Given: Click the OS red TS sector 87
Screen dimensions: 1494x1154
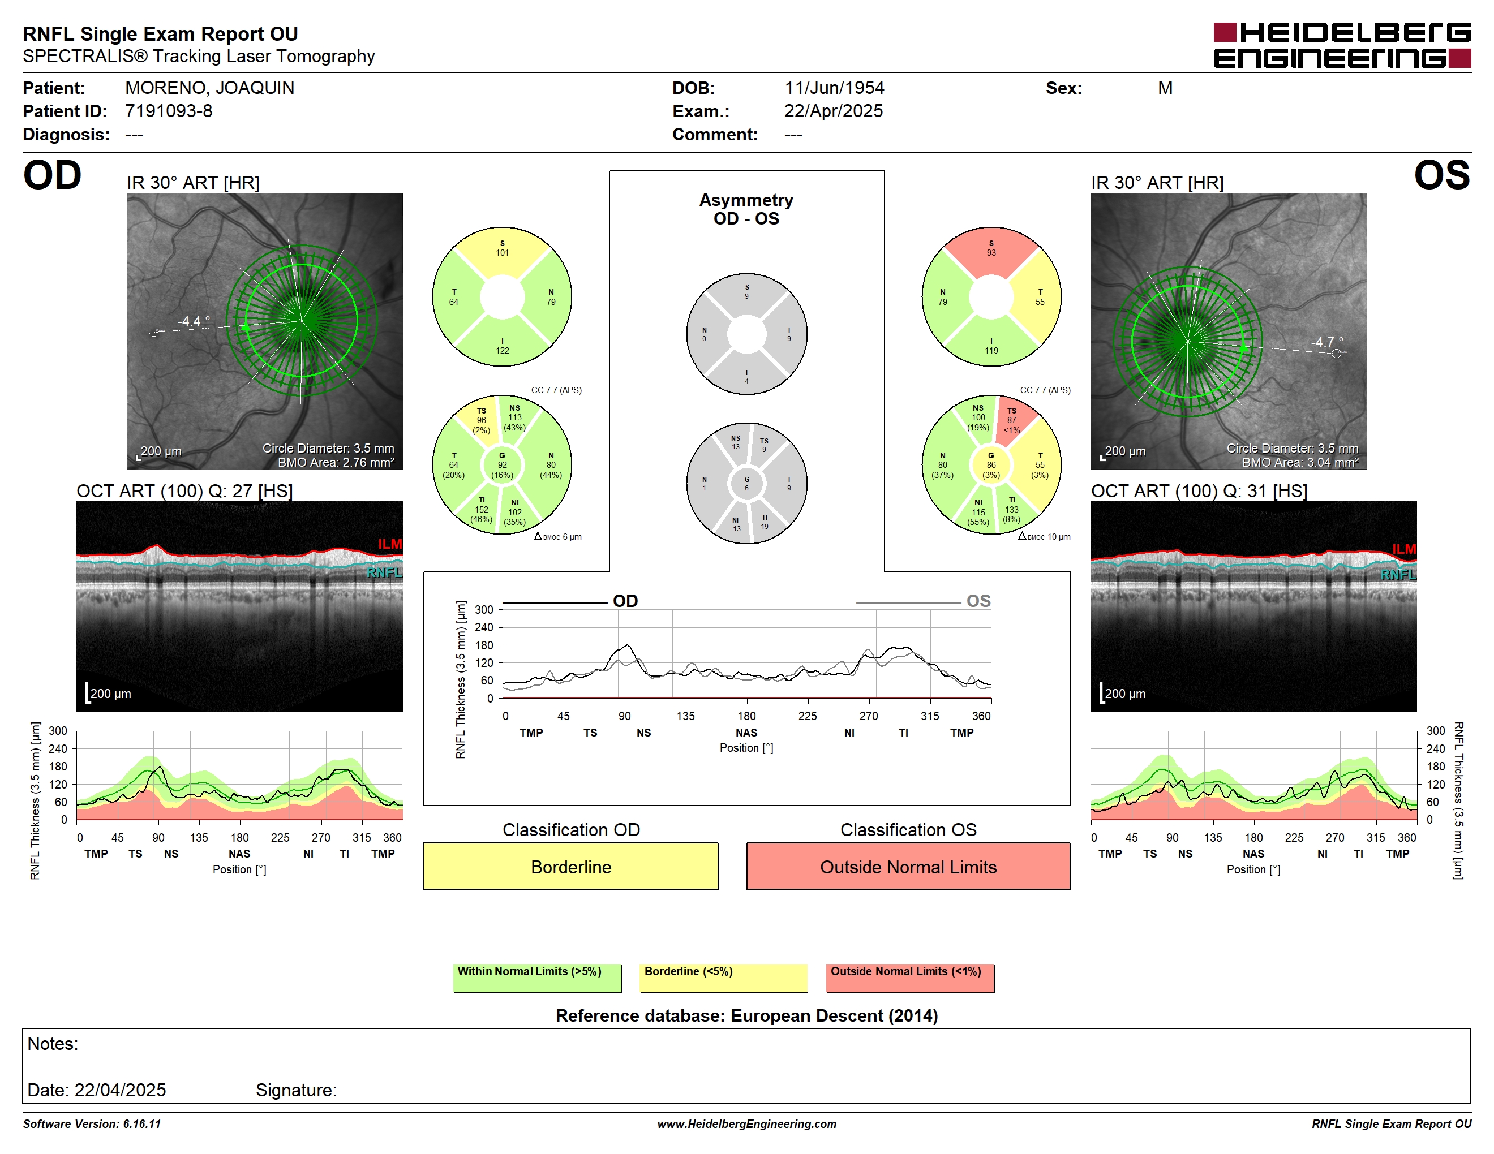Looking at the screenshot, I should pyautogui.click(x=1012, y=420).
